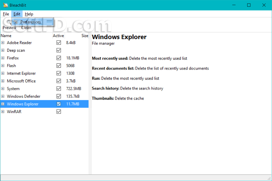Expand the Windows Explorer tree node
The image size is (272, 181).
(3, 104)
